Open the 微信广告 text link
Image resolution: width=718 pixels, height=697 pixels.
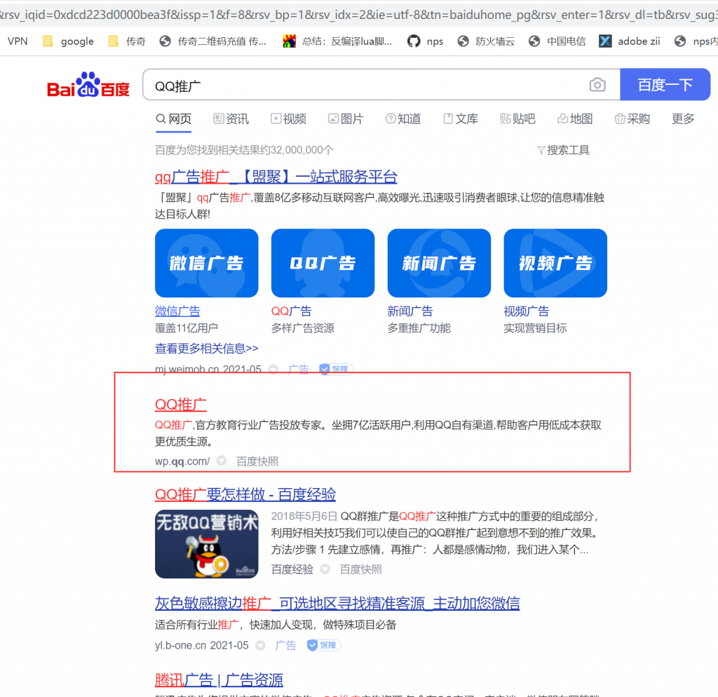(x=177, y=311)
